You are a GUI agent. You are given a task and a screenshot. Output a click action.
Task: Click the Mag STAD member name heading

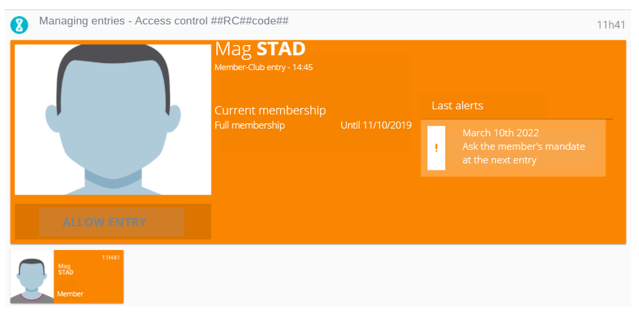[x=260, y=50]
